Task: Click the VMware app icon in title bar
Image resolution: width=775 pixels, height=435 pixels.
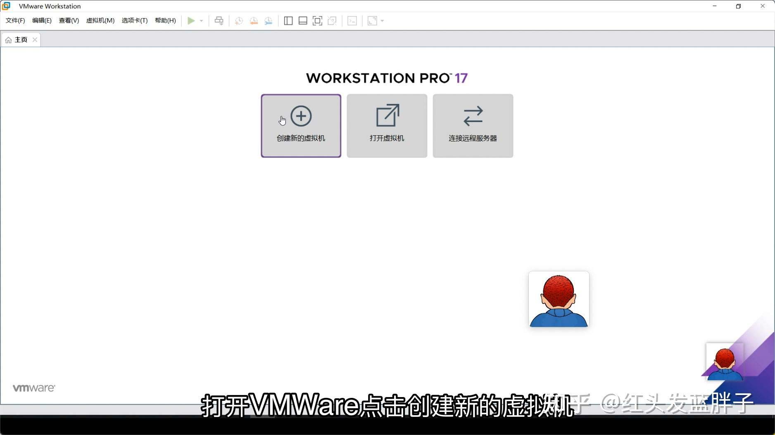Action: [x=6, y=6]
